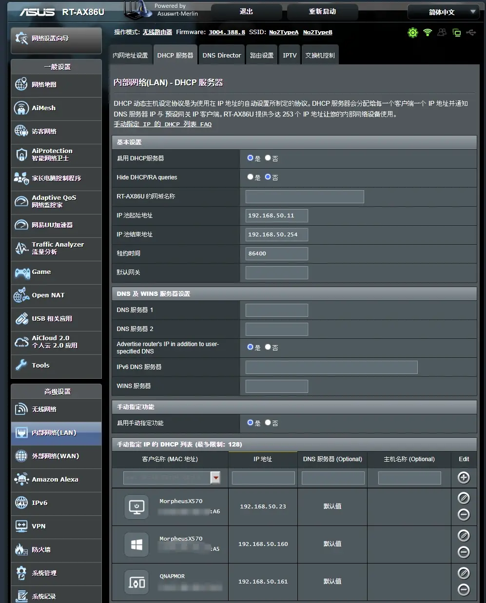486x603 pixels.
Task: Open Amazon Alexa icon
Action: (x=21, y=479)
